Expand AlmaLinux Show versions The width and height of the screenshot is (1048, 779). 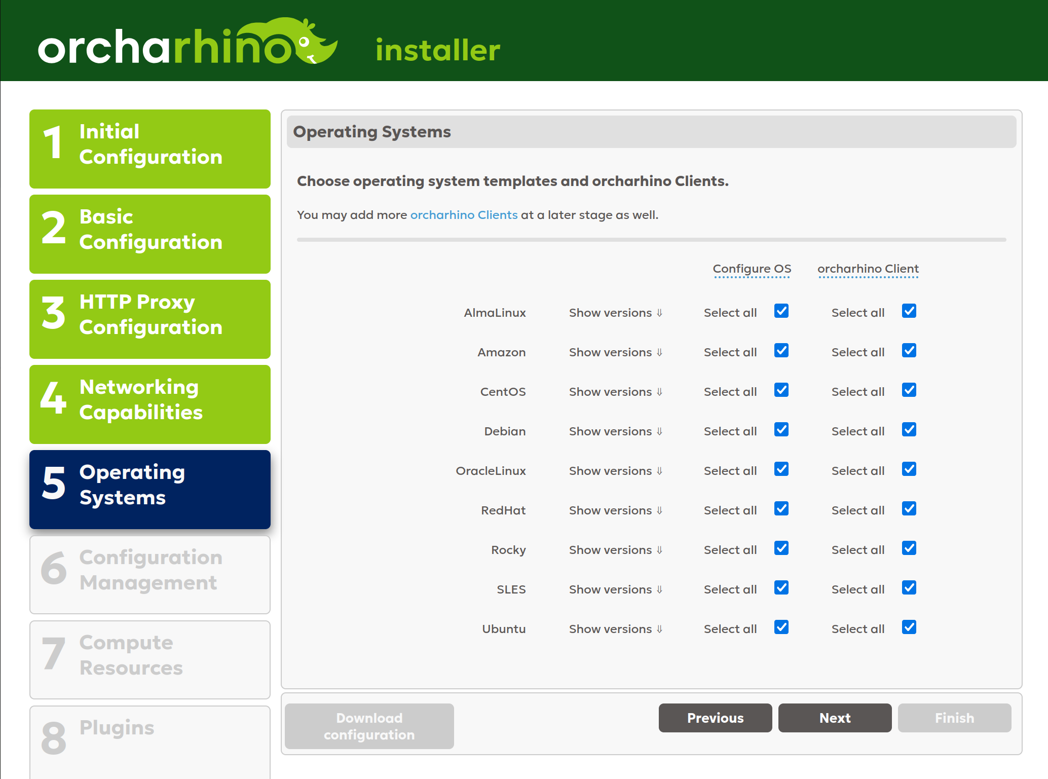point(615,313)
